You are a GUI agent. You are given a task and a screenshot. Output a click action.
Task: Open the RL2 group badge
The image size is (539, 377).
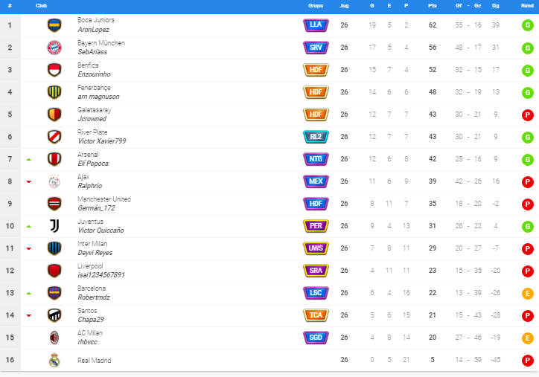coord(316,137)
